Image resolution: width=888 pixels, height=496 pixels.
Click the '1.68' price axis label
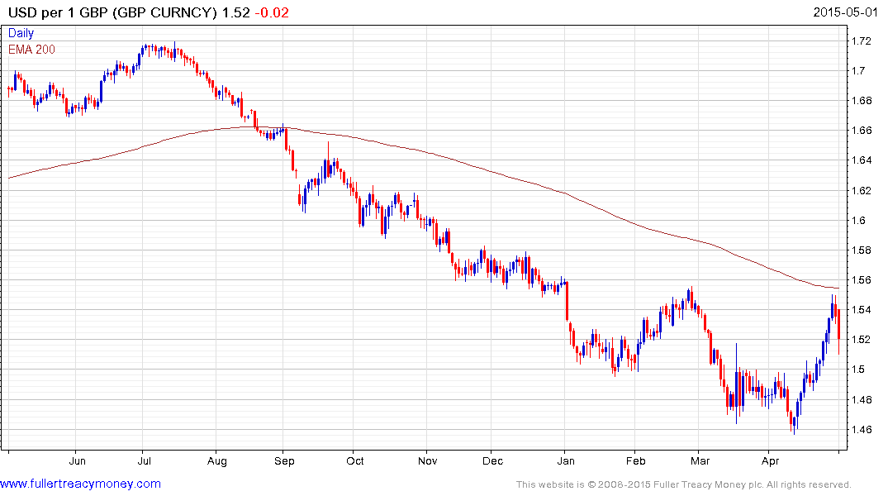coord(862,101)
